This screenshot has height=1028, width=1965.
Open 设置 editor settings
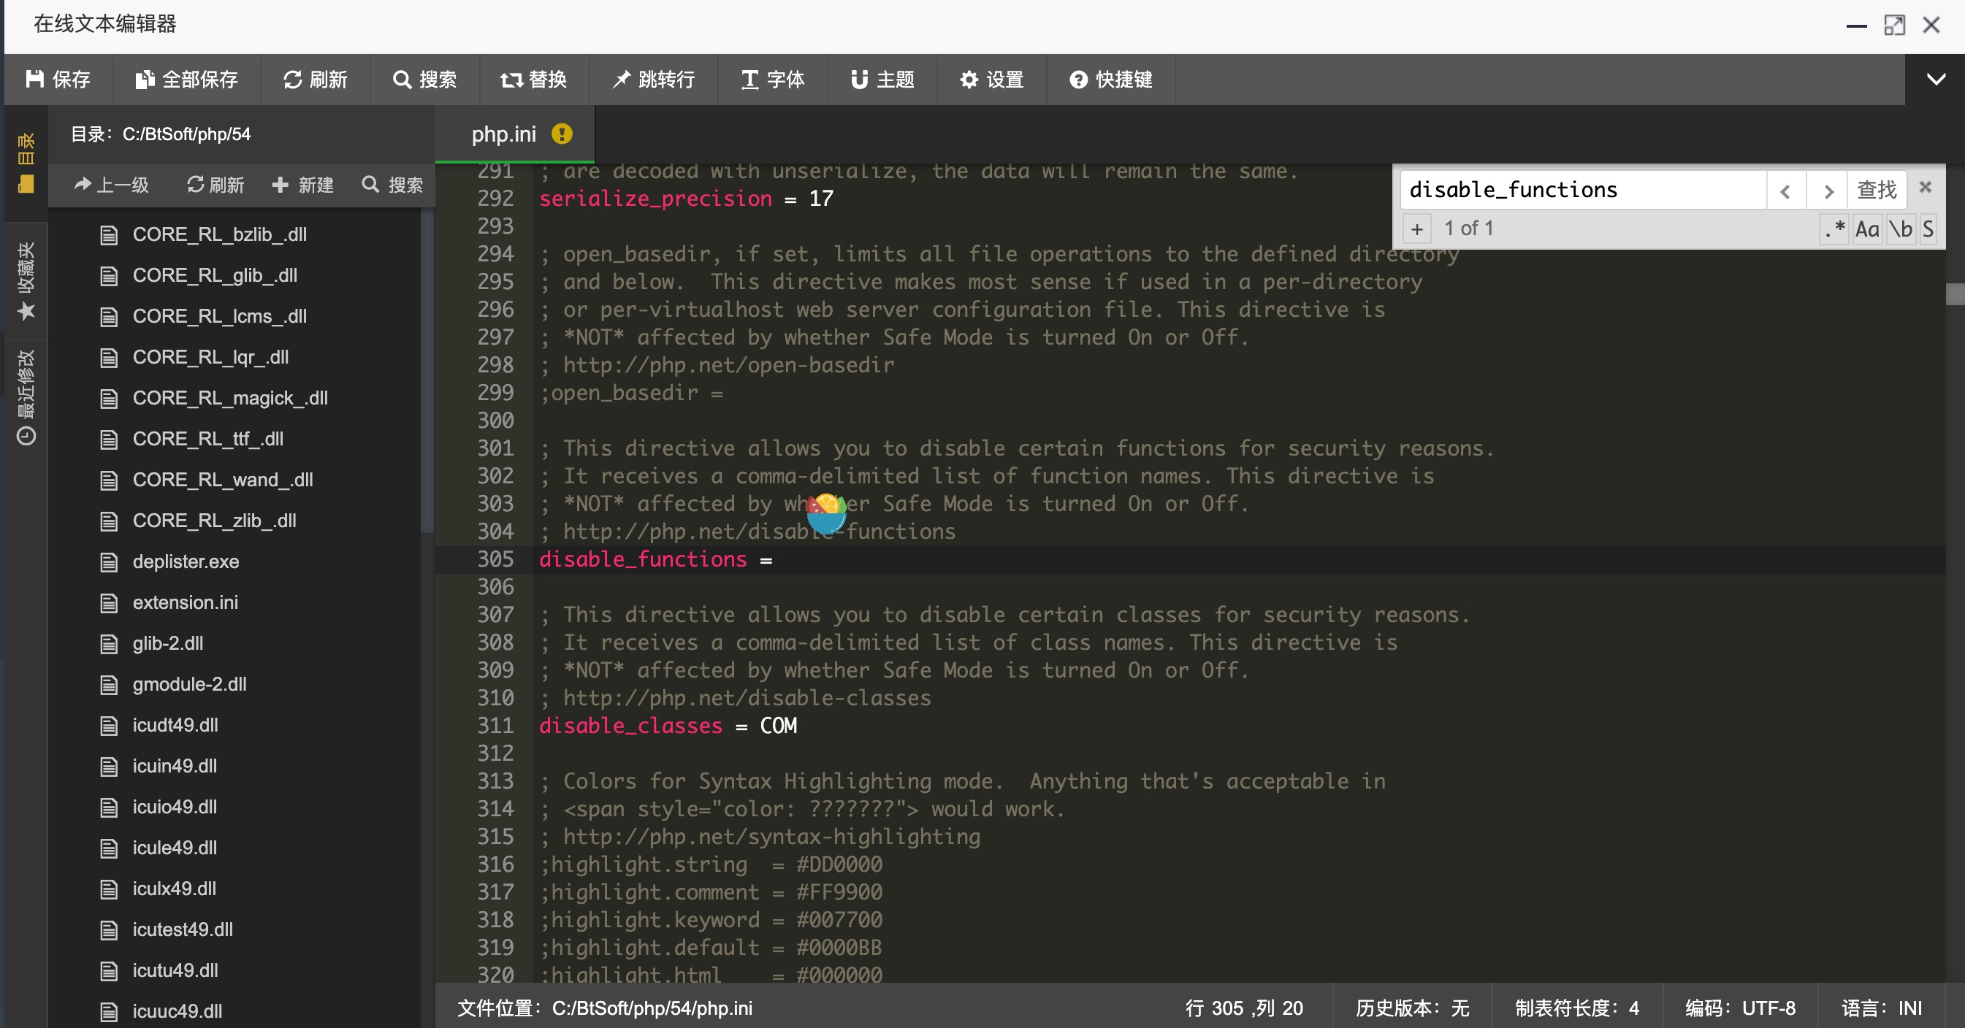point(992,80)
